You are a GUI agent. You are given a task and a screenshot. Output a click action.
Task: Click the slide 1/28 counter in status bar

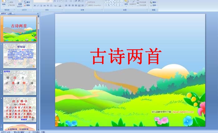6,132
